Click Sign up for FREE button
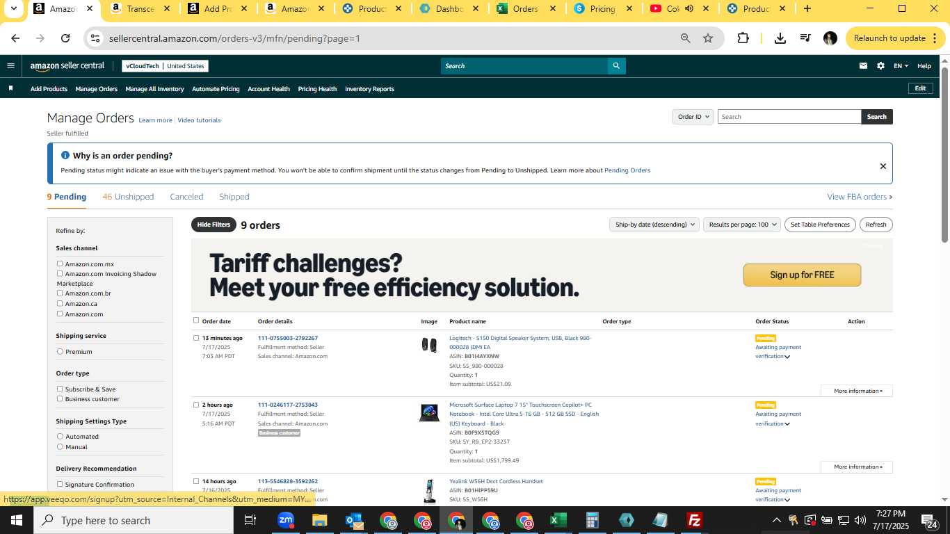This screenshot has width=950, height=534. tap(802, 275)
